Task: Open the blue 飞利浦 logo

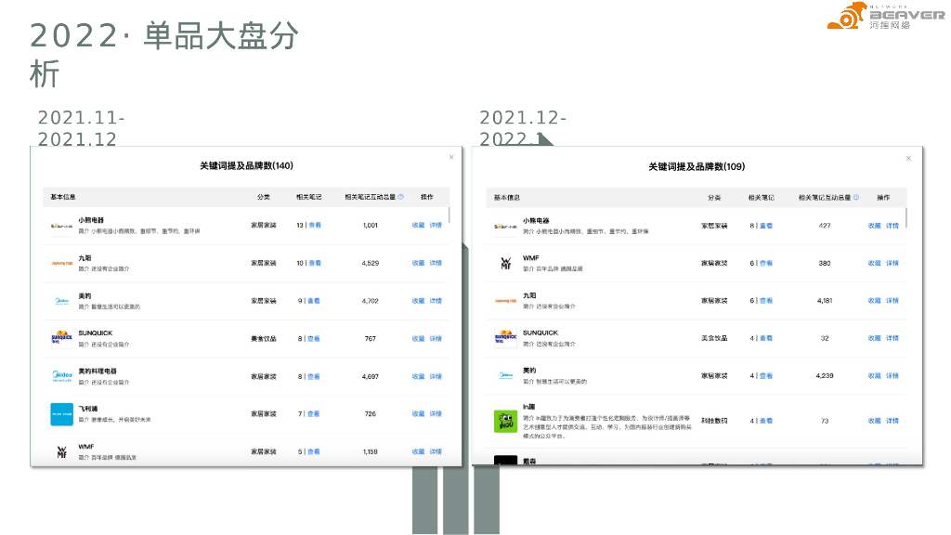Action: (x=62, y=414)
